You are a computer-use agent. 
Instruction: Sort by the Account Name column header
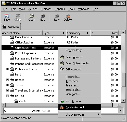22,33
